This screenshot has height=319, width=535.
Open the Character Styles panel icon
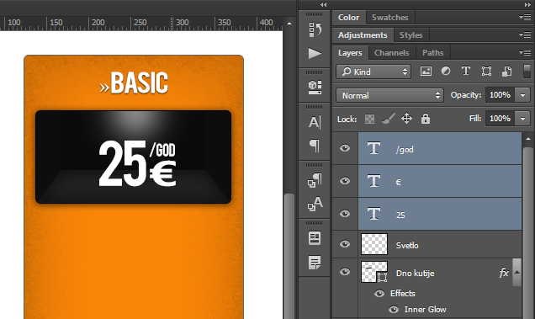click(x=315, y=204)
